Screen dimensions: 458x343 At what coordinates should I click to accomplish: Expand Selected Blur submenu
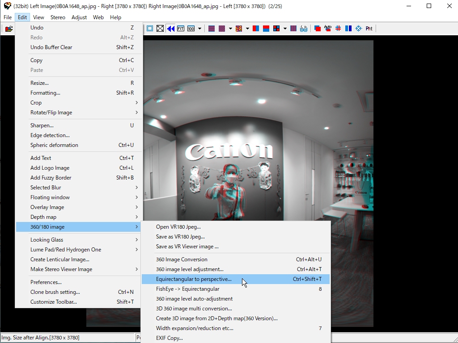click(79, 188)
